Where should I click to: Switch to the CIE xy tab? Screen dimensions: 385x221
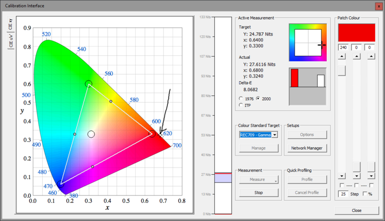click(x=11, y=24)
